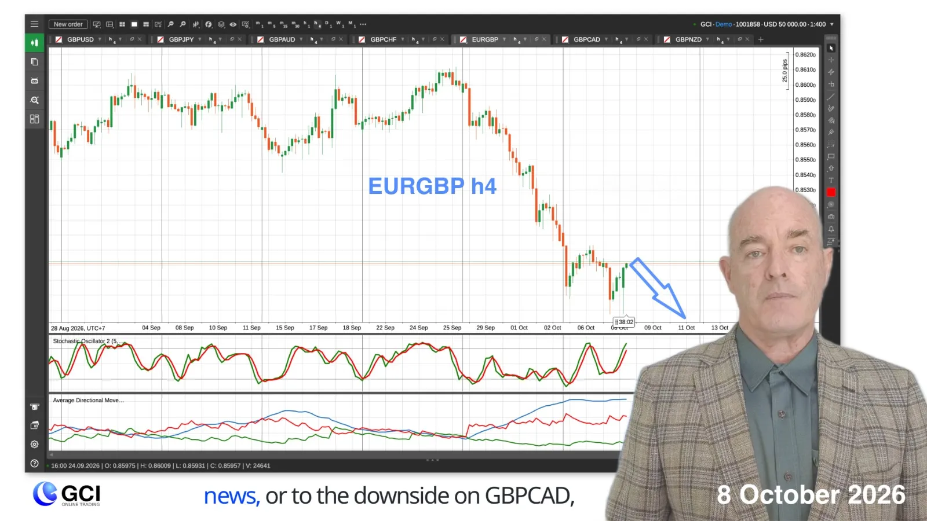927x521 pixels.
Task: Open the help question mark icon
Action: tap(34, 463)
